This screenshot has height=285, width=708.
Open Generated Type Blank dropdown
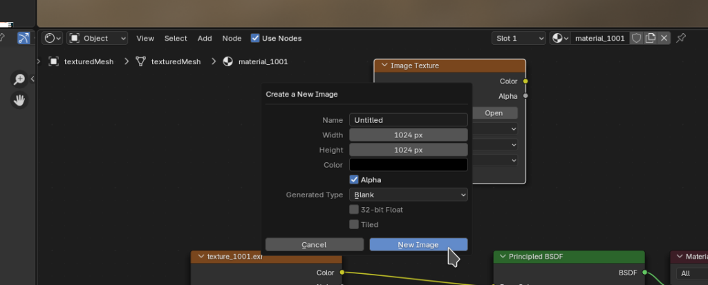coord(408,195)
